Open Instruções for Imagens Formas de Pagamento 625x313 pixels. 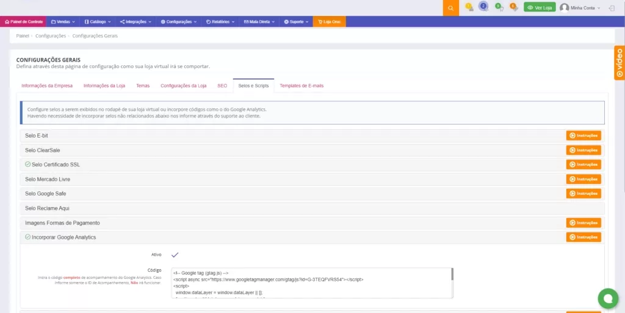pos(583,223)
